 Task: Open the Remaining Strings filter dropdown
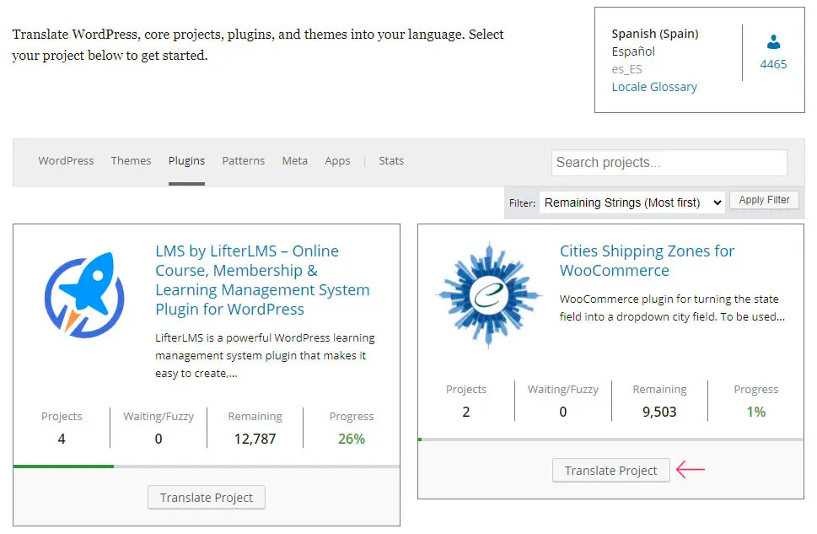pos(632,202)
